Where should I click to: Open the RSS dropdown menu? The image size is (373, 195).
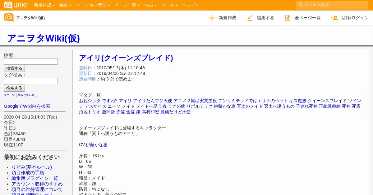click(150, 5)
